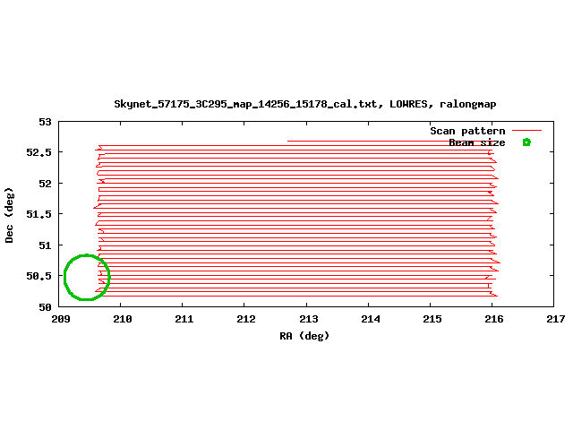Click the x-axis tick label 212
573x430 pixels.
point(246,319)
